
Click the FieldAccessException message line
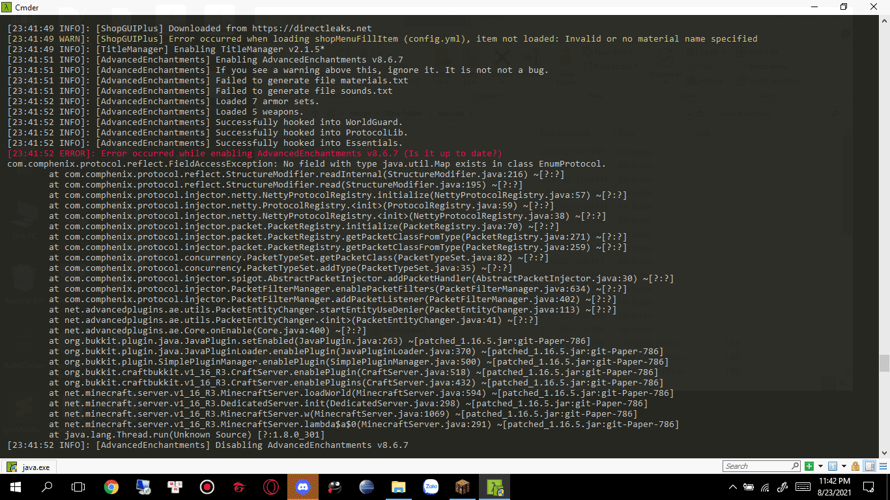tap(307, 163)
